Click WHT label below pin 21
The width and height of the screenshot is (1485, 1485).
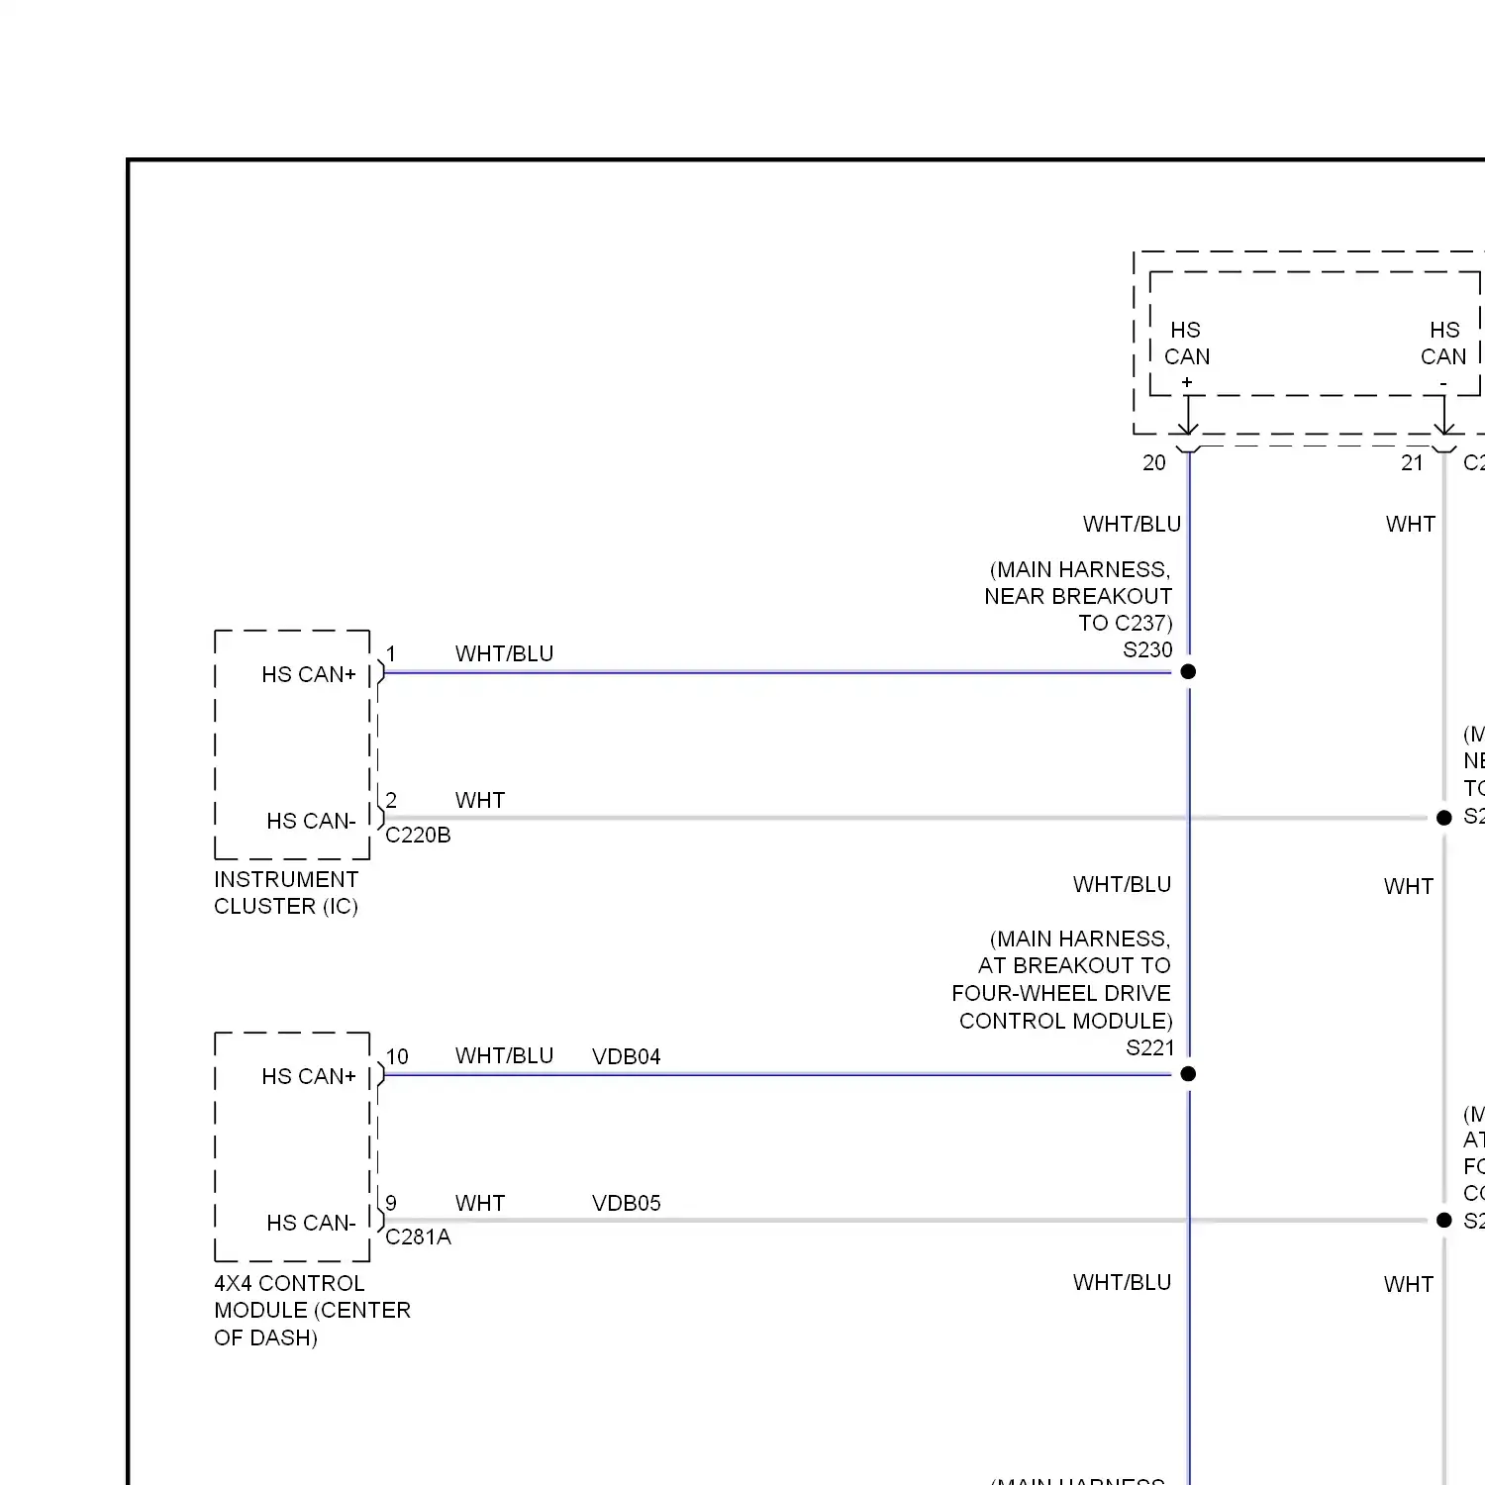click(1410, 525)
